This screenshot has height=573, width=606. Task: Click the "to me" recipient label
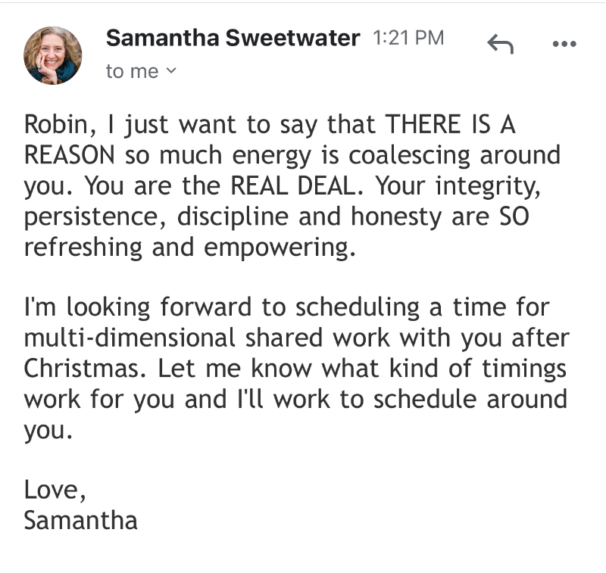(x=132, y=71)
